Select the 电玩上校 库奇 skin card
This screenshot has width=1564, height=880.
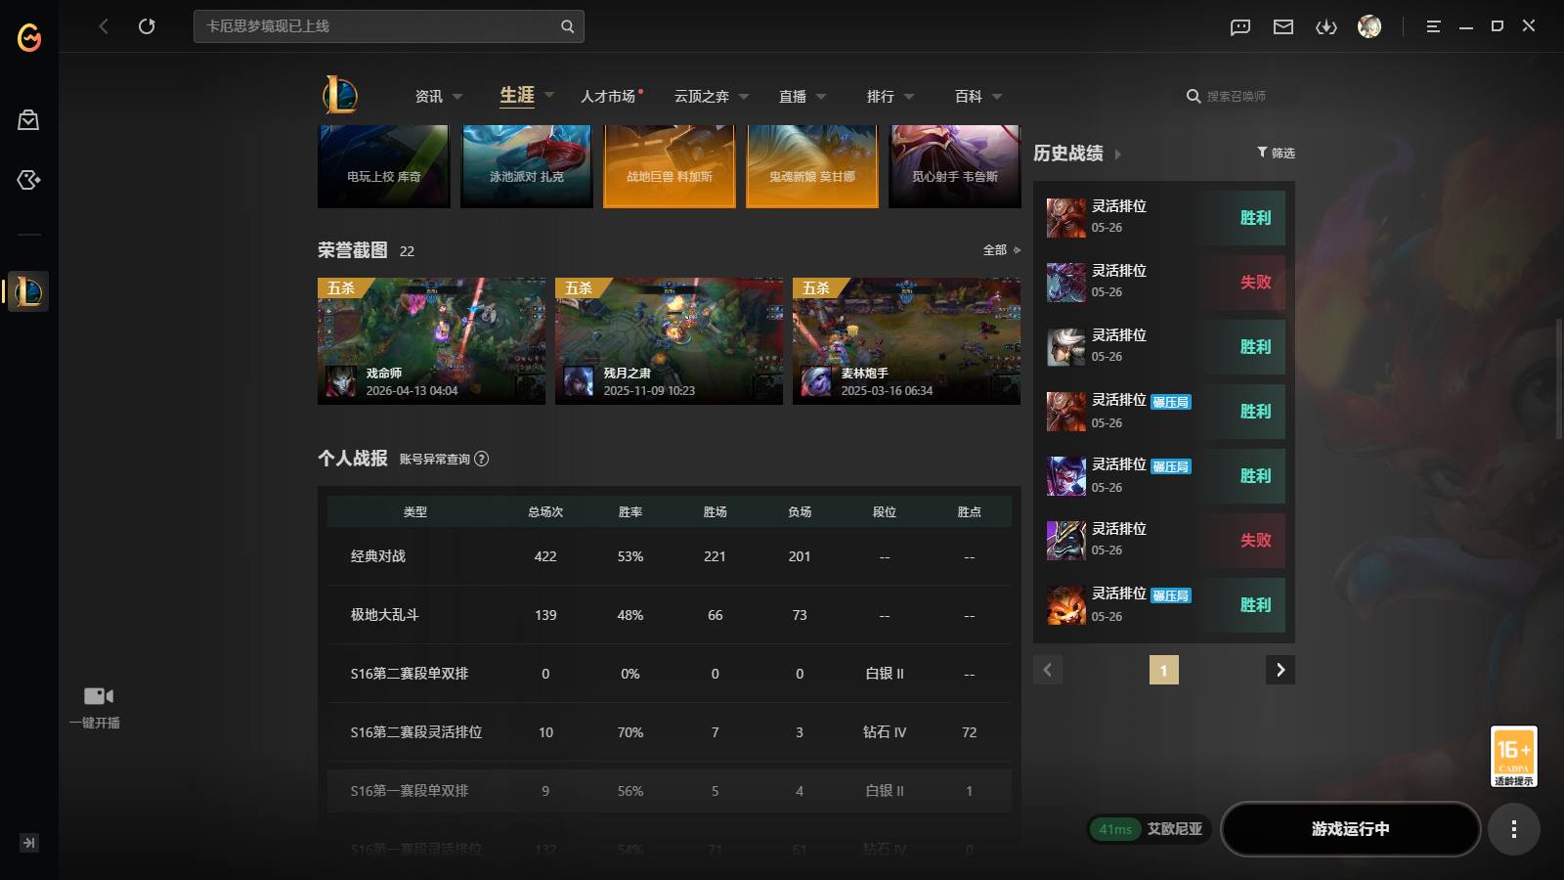[383, 166]
